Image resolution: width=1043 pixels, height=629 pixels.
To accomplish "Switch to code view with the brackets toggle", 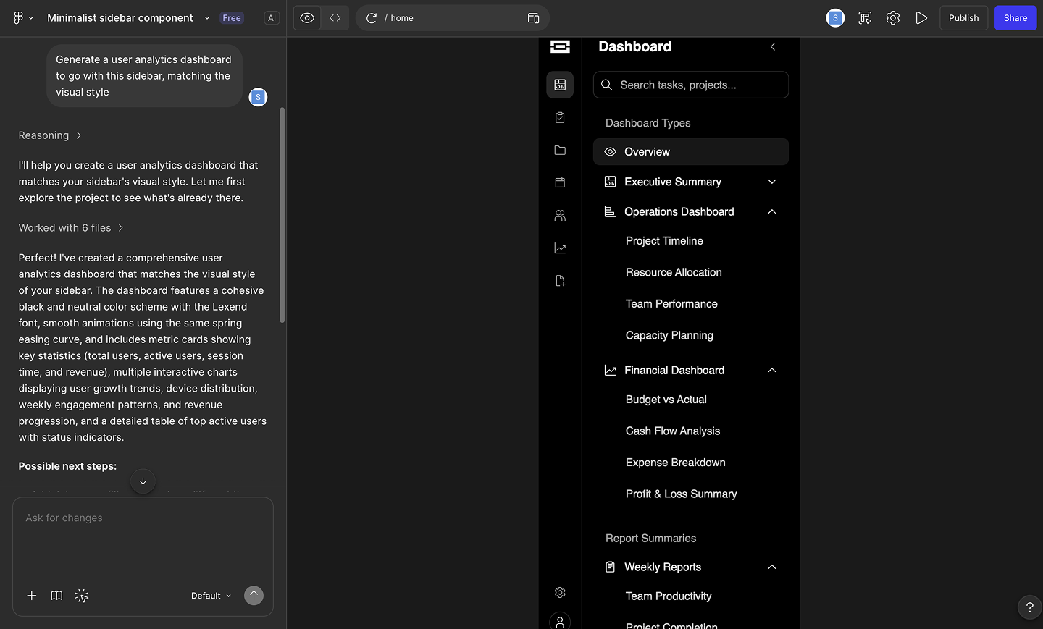I will tap(335, 17).
